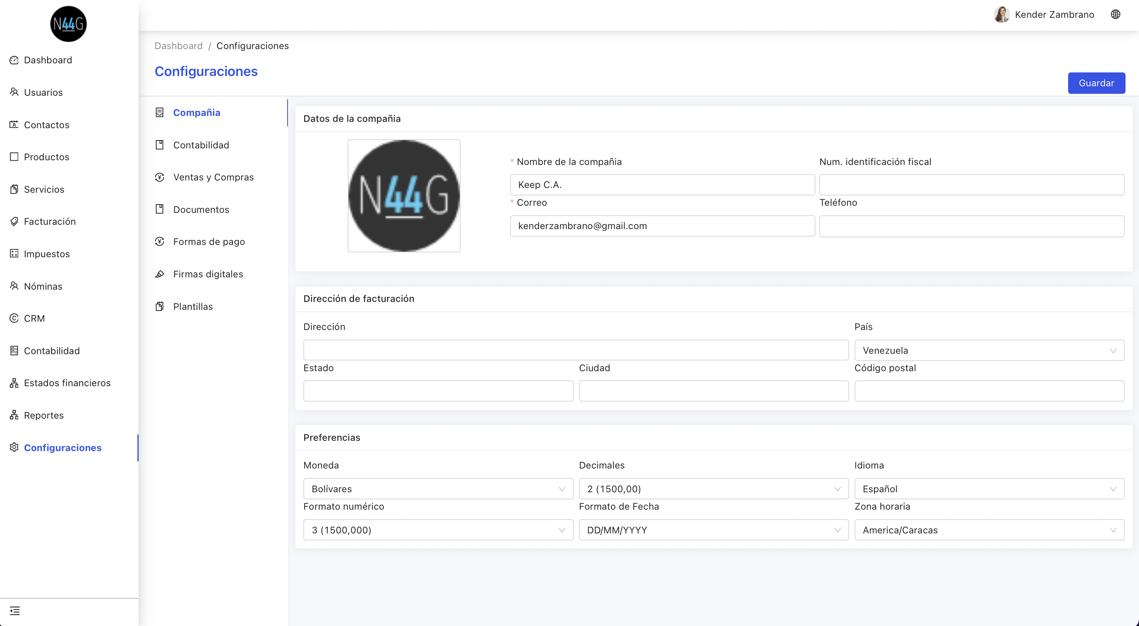Go to Estados financieros in the sidebar
Screen dimensions: 1139x626
click(69, 383)
